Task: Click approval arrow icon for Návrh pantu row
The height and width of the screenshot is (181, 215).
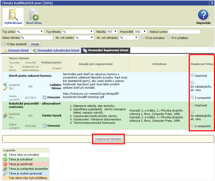Action: click(x=5, y=85)
